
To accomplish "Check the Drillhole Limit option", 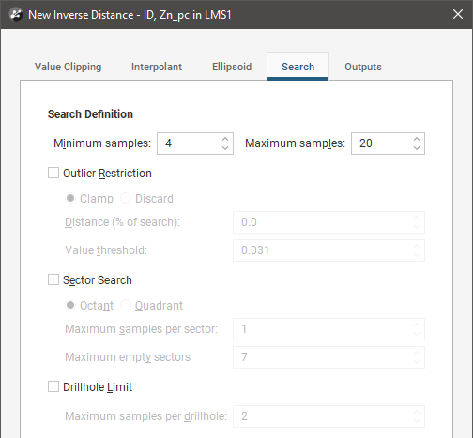I will pos(53,386).
